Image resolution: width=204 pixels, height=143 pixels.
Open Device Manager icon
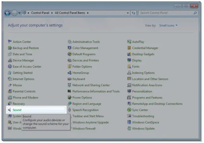coord(10,60)
